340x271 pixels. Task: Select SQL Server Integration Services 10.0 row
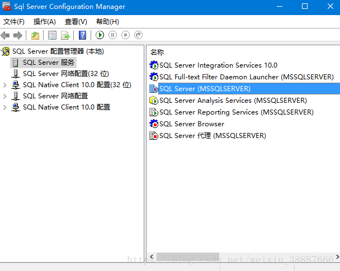(218, 65)
